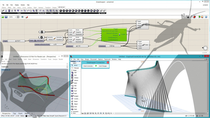
Task: Select the Window tool in ArchiCAD Toolbox
Action: pos(75,78)
